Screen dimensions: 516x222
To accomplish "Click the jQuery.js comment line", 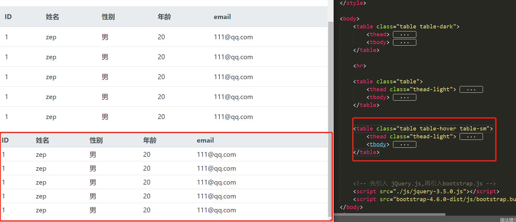I will tap(424, 184).
